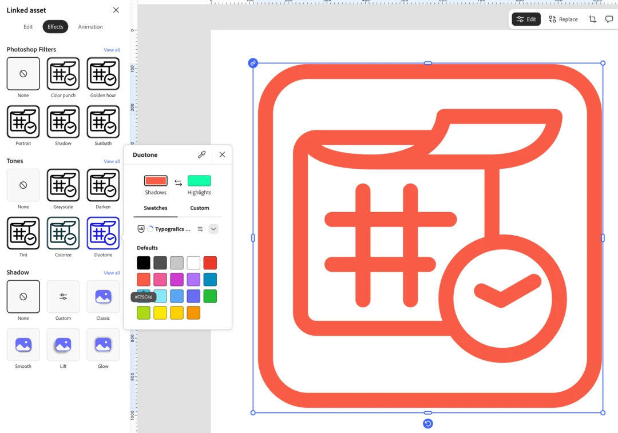Choose the green swatch
The height and width of the screenshot is (433, 618).
210,296
